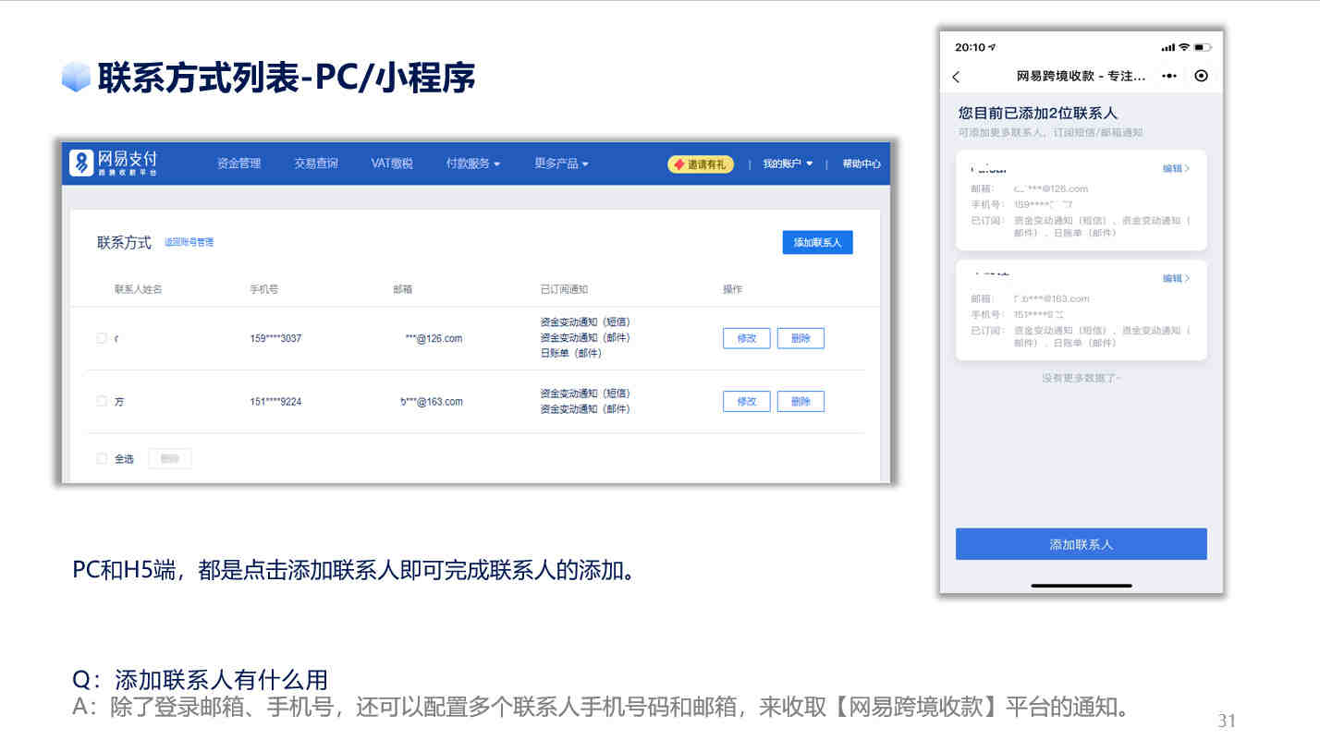1320x752 pixels.
Task: Go to 交易查询 in the nav bar
Action: [x=316, y=164]
